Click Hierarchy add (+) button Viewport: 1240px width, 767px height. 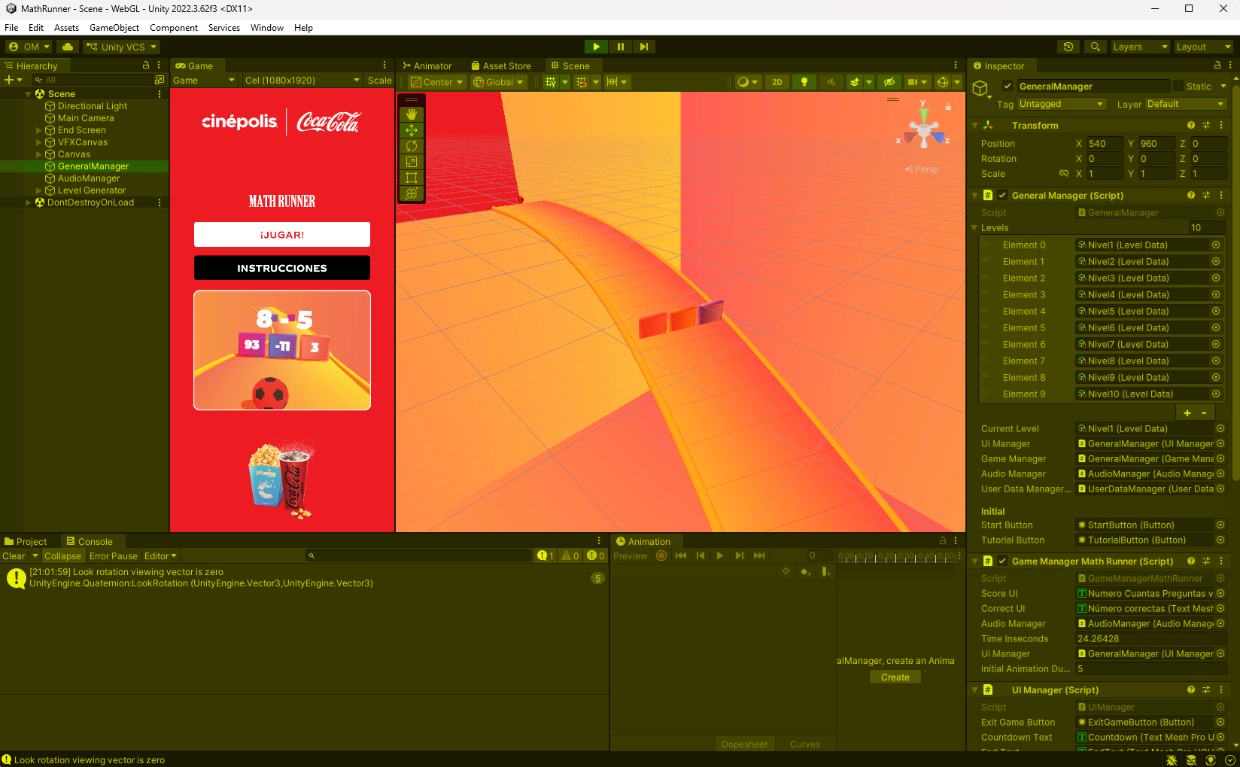click(9, 80)
